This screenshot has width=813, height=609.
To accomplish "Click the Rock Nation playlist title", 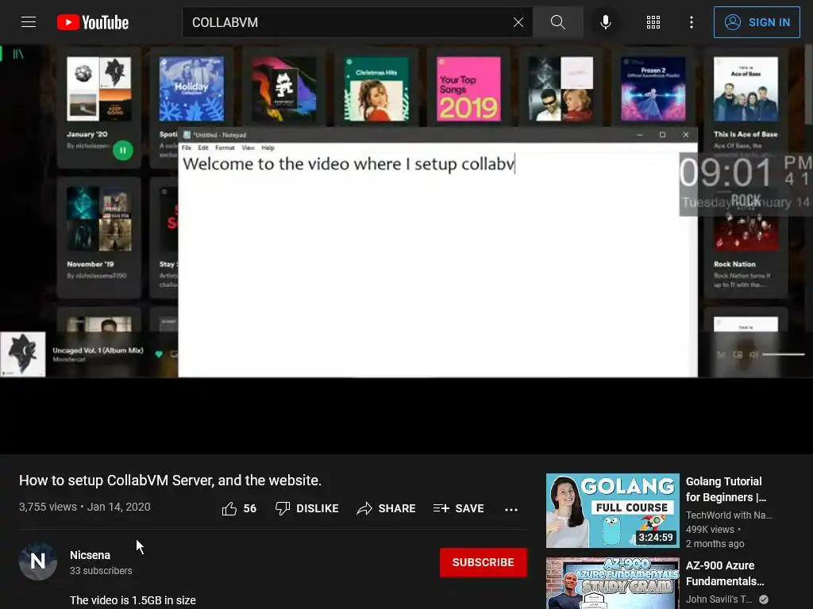I will pos(734,264).
